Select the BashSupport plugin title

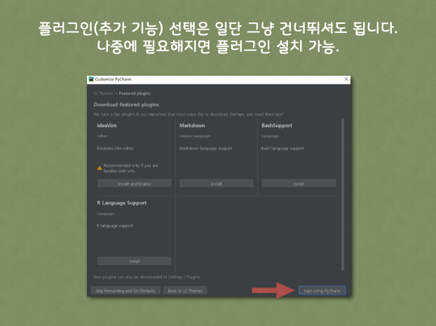277,125
